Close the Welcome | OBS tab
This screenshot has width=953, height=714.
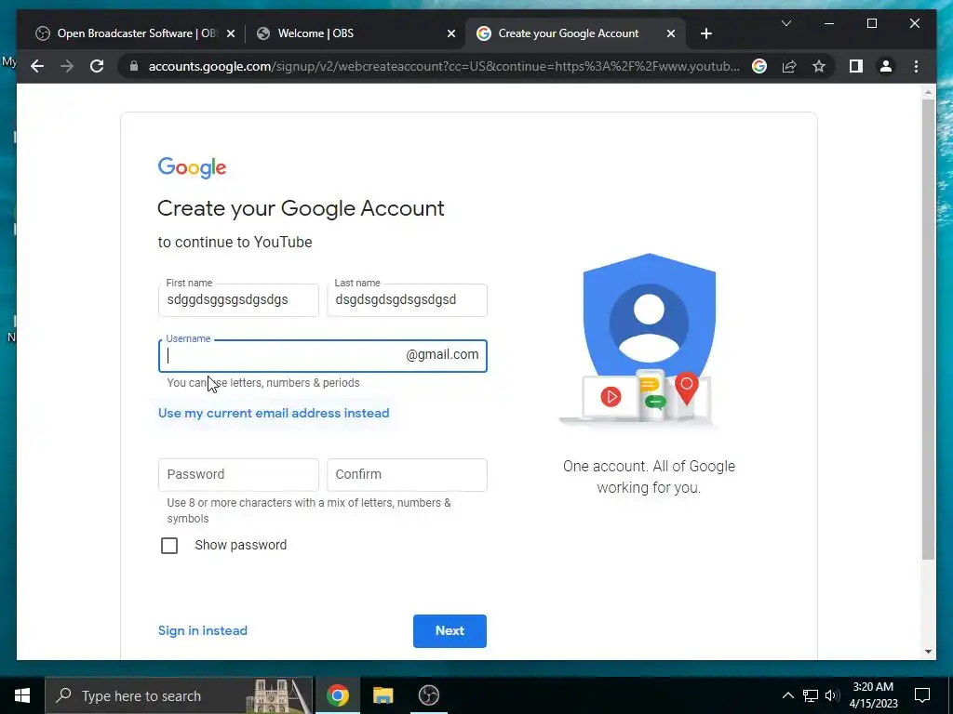click(451, 33)
